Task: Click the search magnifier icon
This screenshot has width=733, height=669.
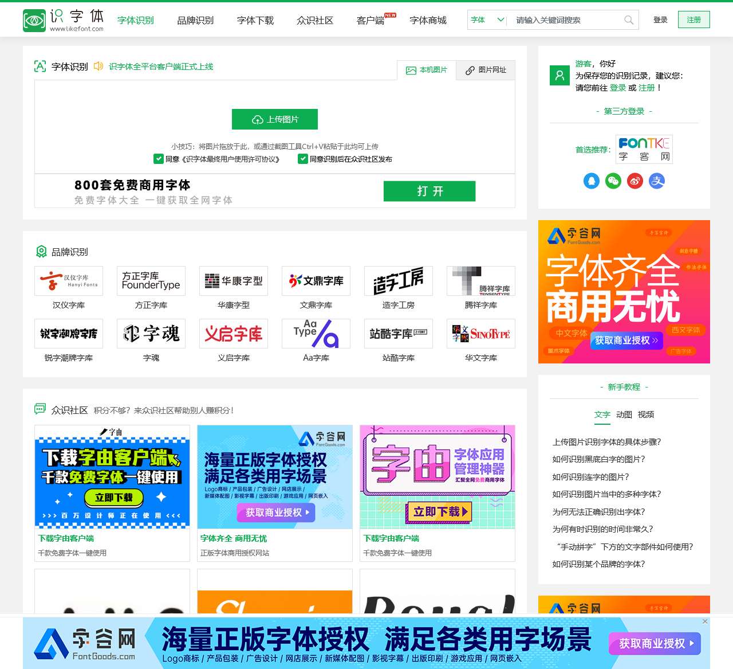Action: [x=629, y=20]
